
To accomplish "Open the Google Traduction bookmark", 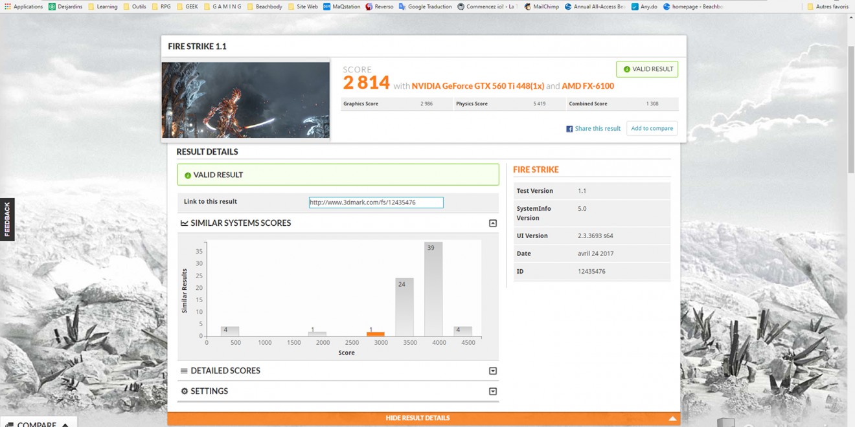I will (x=425, y=6).
